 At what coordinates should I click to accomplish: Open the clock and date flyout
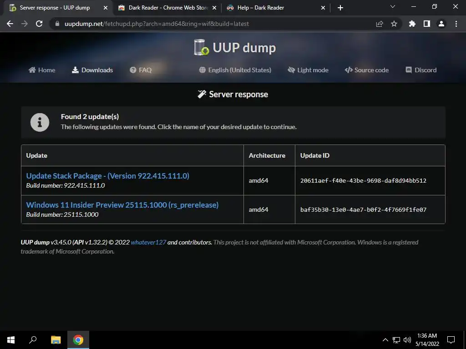(x=427, y=340)
